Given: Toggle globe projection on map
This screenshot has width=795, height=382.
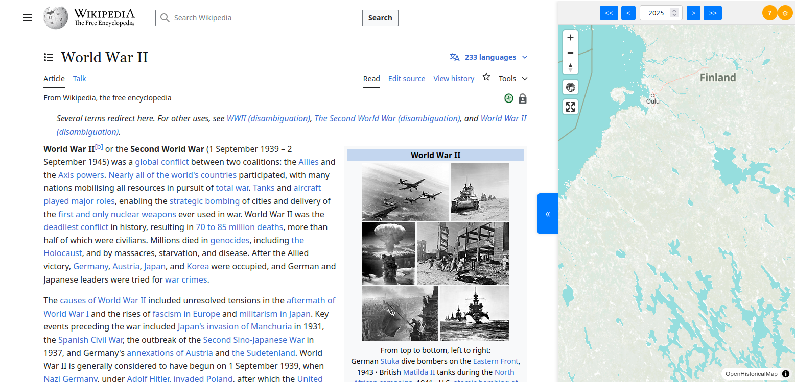Looking at the screenshot, I should pyautogui.click(x=571, y=87).
